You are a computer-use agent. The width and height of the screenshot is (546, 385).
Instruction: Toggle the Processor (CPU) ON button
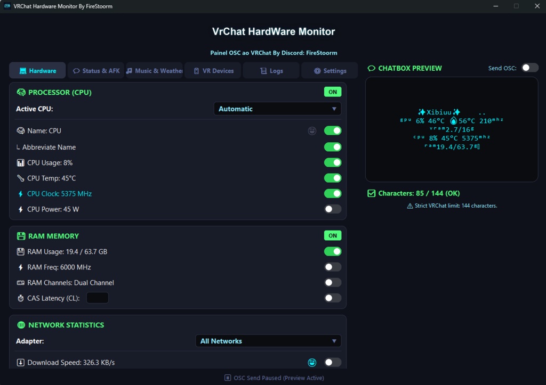click(333, 92)
